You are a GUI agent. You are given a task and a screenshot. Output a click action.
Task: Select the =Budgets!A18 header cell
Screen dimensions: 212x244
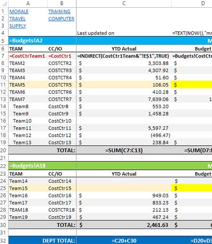42,166
